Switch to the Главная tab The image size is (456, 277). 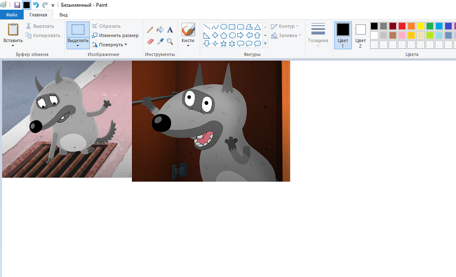(x=38, y=15)
